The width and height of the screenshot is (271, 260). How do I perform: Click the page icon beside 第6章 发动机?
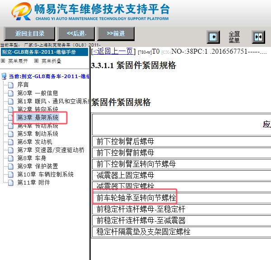click(x=11, y=142)
